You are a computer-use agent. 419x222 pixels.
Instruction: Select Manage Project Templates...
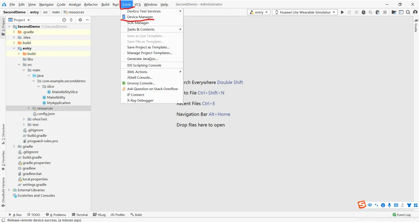pyautogui.click(x=152, y=53)
